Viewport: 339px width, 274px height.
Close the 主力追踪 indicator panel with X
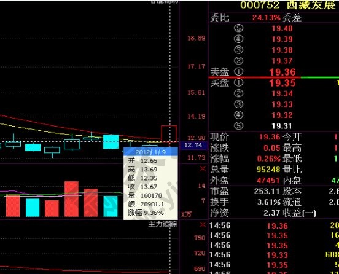203,225
